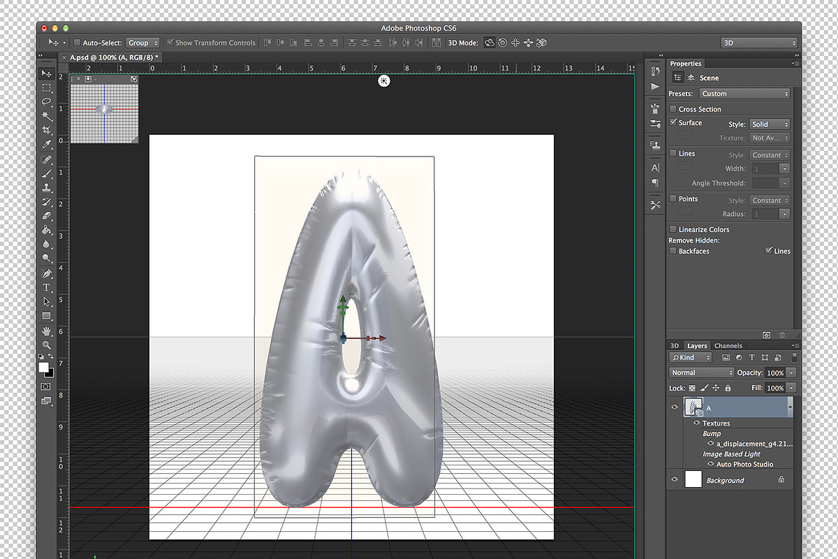Click the Background layer thumbnail
This screenshot has width=838, height=559.
(693, 479)
